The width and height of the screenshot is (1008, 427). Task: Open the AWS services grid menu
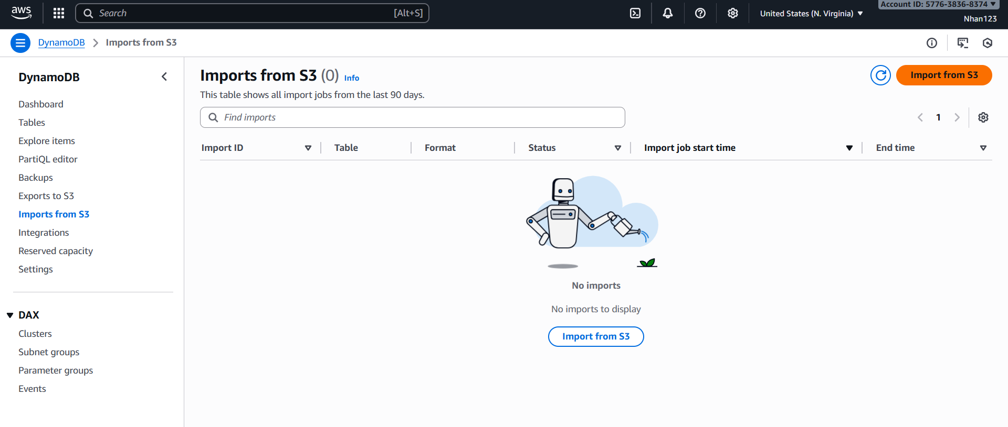pyautogui.click(x=59, y=13)
